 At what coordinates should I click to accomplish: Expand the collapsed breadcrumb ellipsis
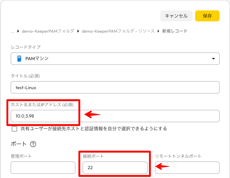click(12, 31)
